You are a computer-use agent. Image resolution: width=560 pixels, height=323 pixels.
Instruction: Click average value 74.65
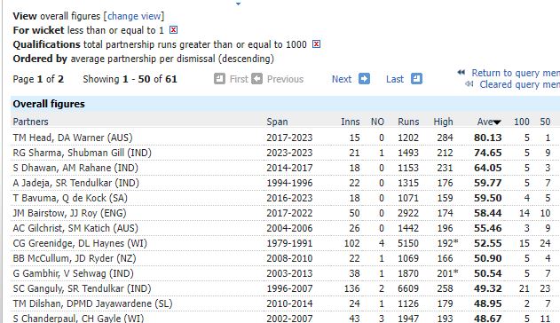[488, 153]
